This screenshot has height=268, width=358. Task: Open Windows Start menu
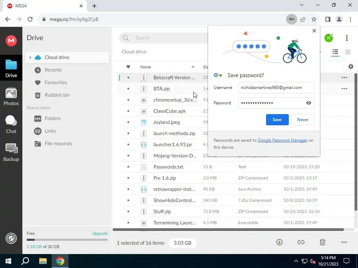click(x=8, y=261)
